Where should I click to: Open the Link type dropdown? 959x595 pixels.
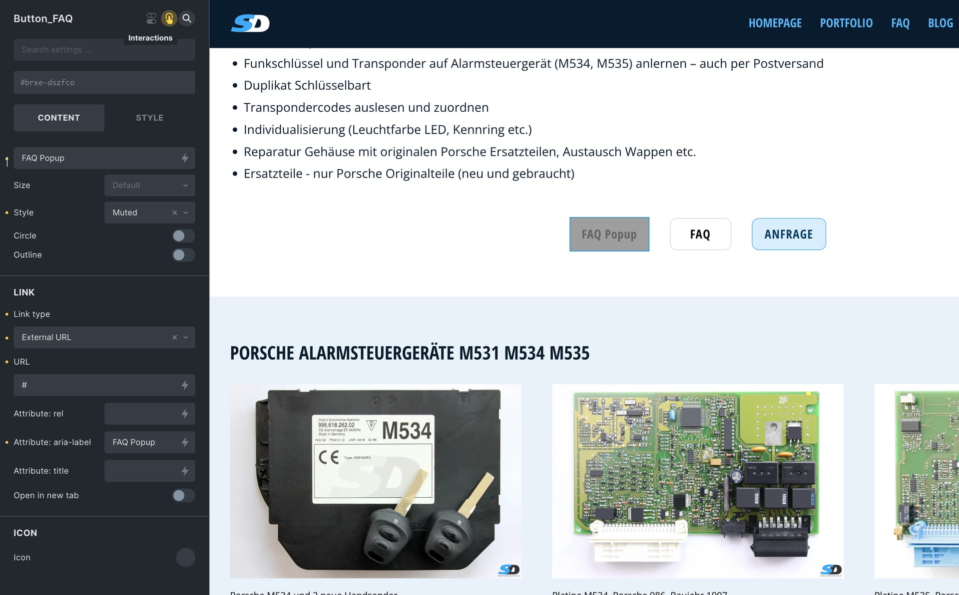click(104, 337)
